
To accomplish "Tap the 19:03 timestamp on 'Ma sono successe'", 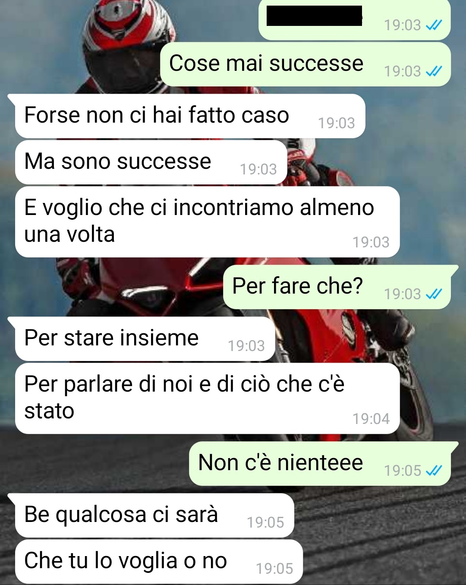I will pyautogui.click(x=258, y=169).
